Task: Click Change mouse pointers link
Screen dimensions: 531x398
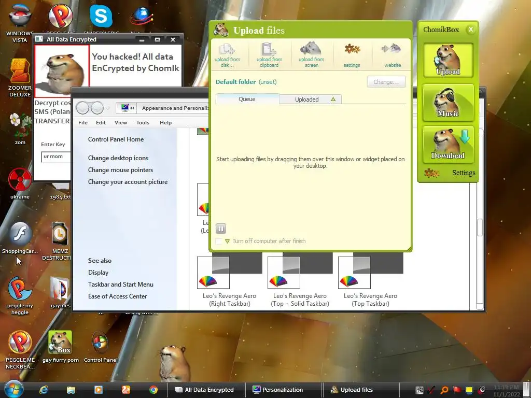Action: tap(120, 170)
